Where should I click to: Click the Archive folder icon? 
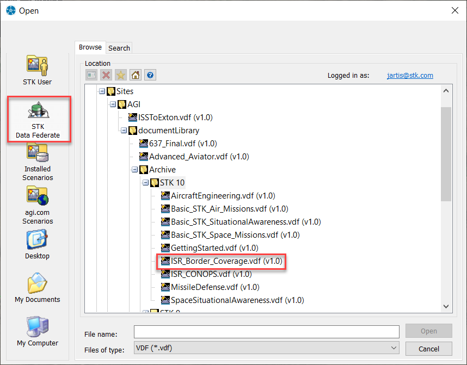click(x=144, y=170)
